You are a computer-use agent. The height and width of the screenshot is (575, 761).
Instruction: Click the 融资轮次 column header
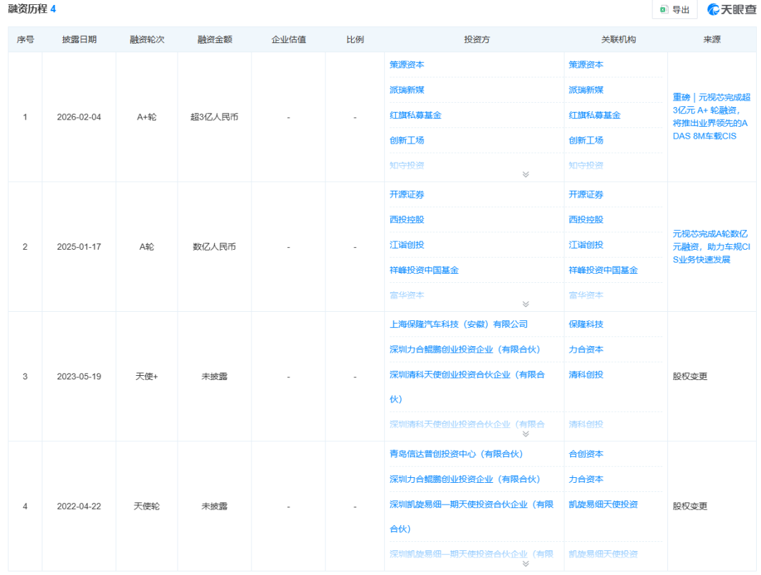[147, 39]
